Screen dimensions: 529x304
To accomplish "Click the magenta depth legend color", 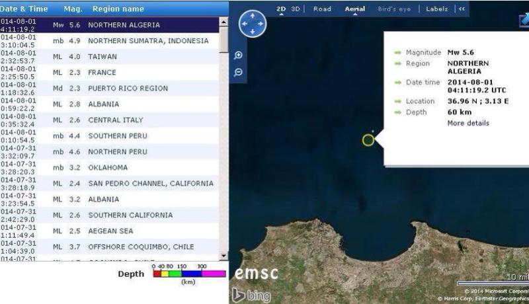I will 214,273.
